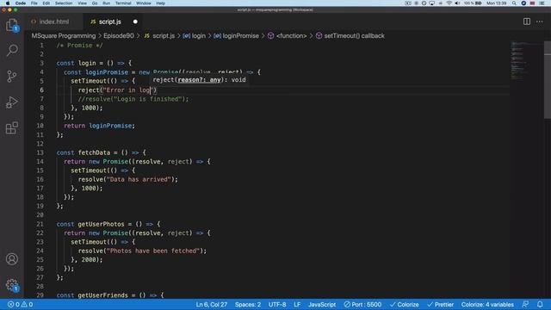Image resolution: width=551 pixels, height=310 pixels.
Task: Change language mode JavaScript
Action: pyautogui.click(x=322, y=304)
